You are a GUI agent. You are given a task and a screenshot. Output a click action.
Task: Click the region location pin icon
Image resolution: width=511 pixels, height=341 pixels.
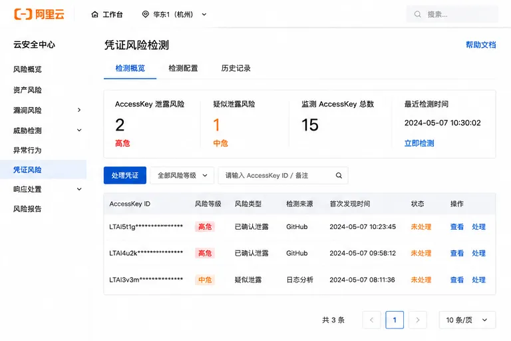point(145,14)
